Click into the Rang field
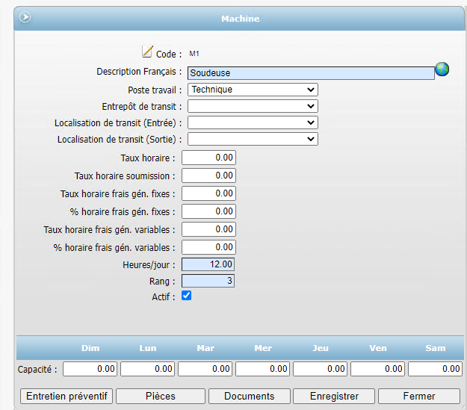 pos(208,282)
